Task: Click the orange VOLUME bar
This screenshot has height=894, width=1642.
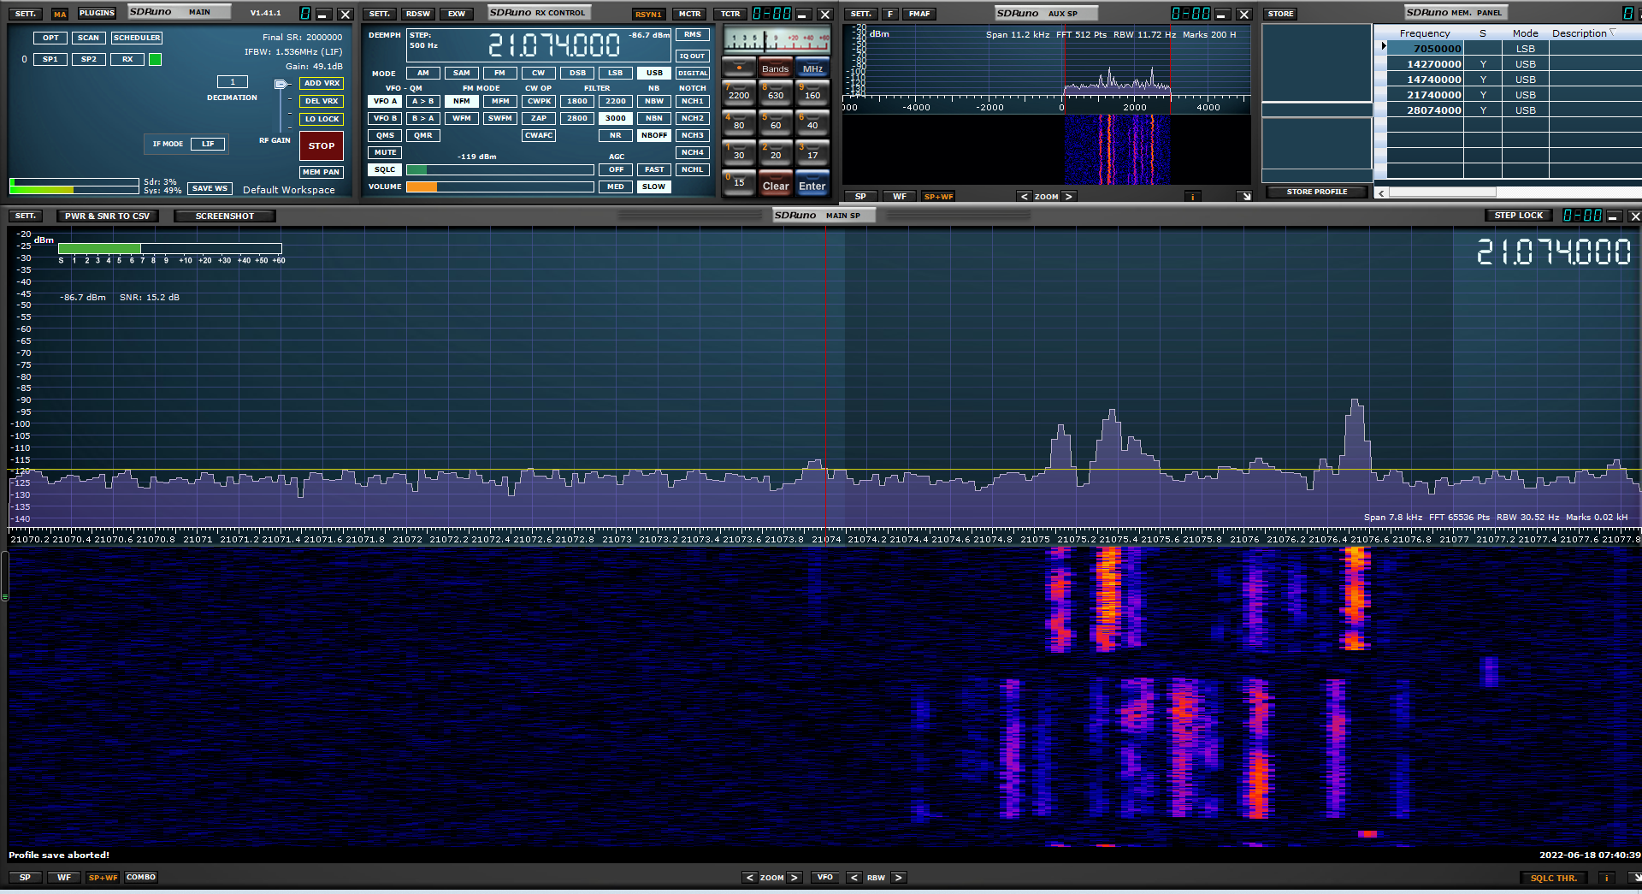Action: [x=422, y=186]
